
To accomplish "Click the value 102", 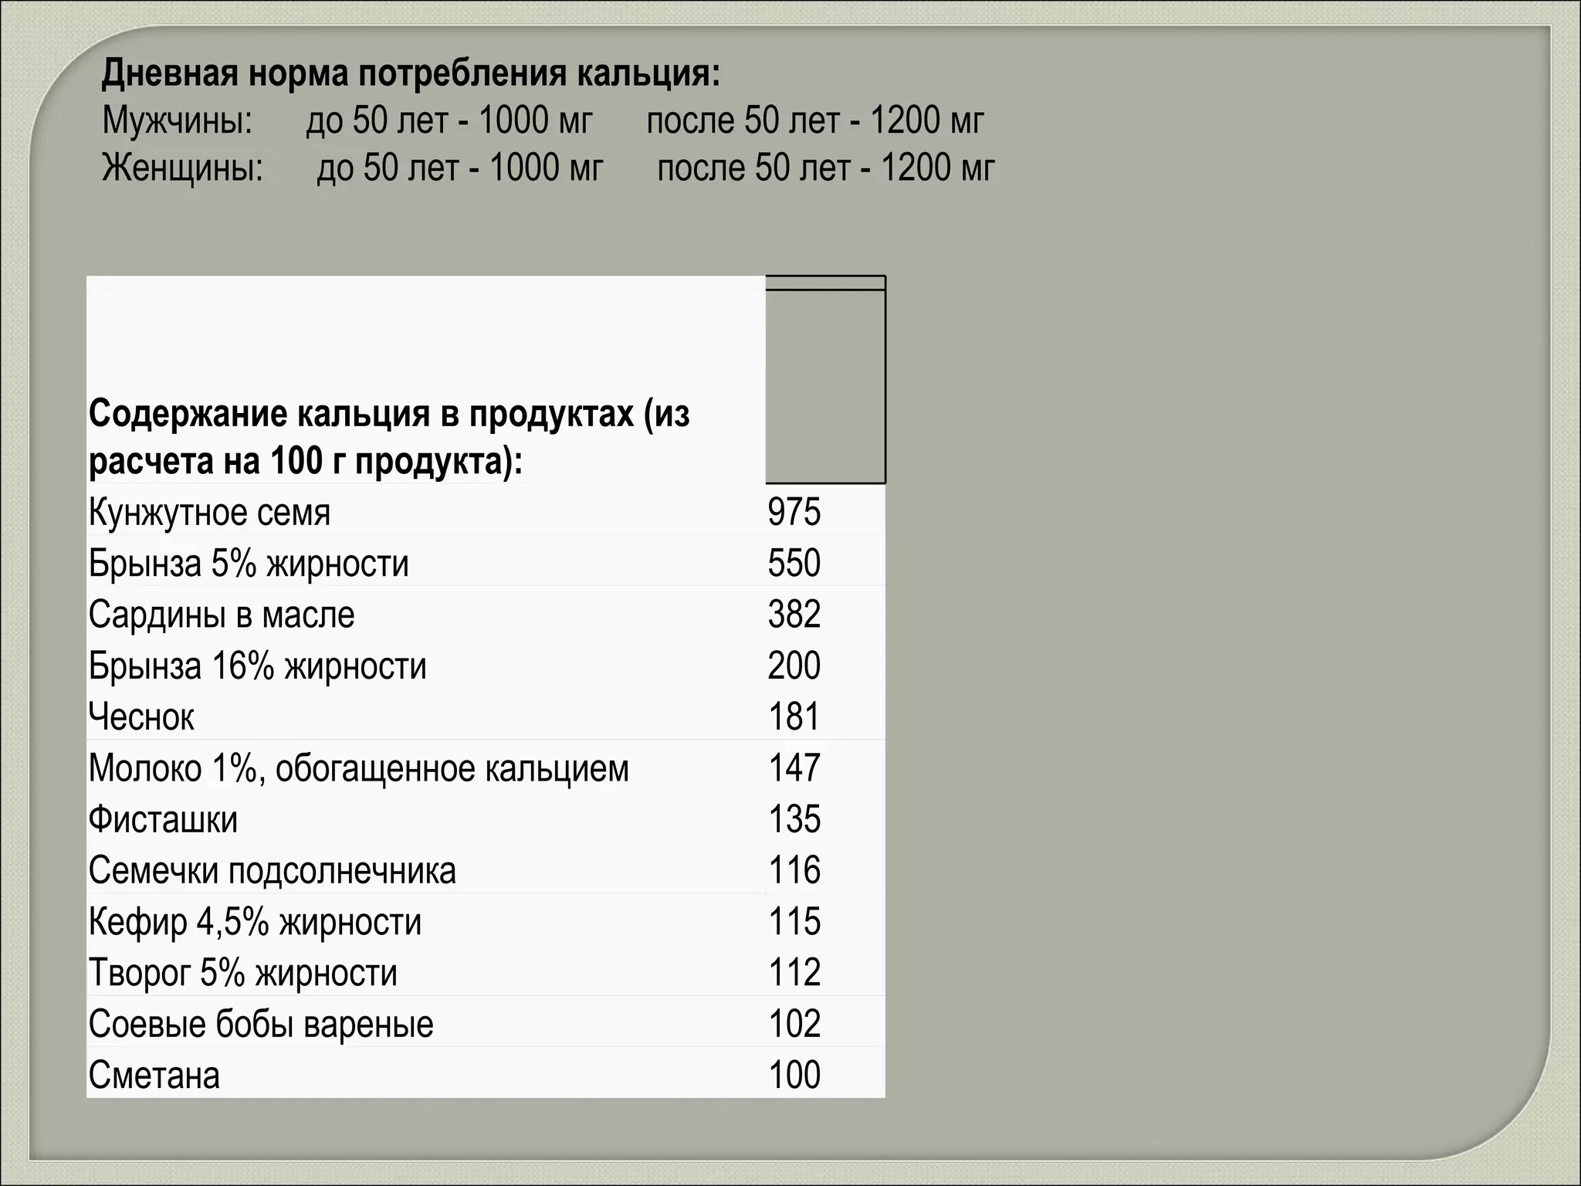I will point(794,1024).
